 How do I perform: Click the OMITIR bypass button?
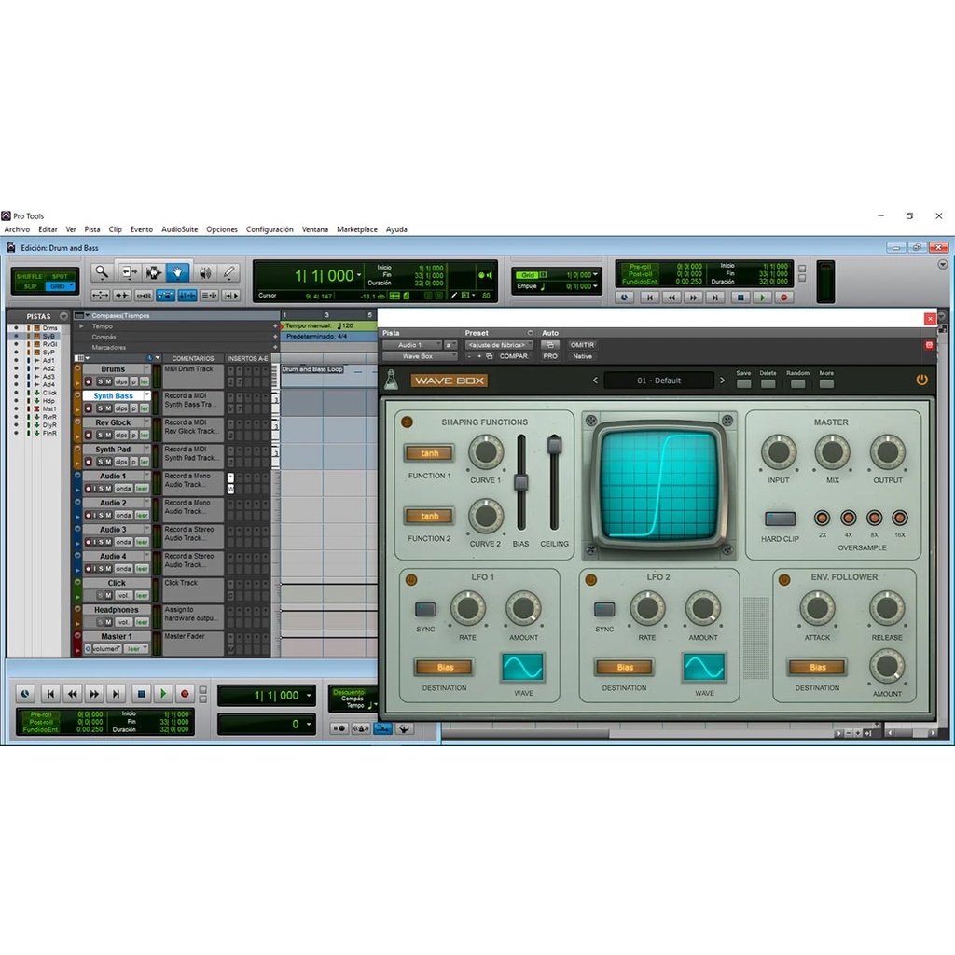[582, 345]
